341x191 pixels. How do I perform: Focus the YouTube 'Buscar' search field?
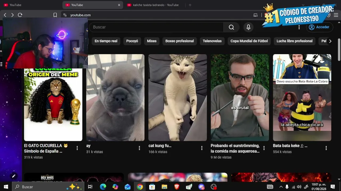click(156, 27)
